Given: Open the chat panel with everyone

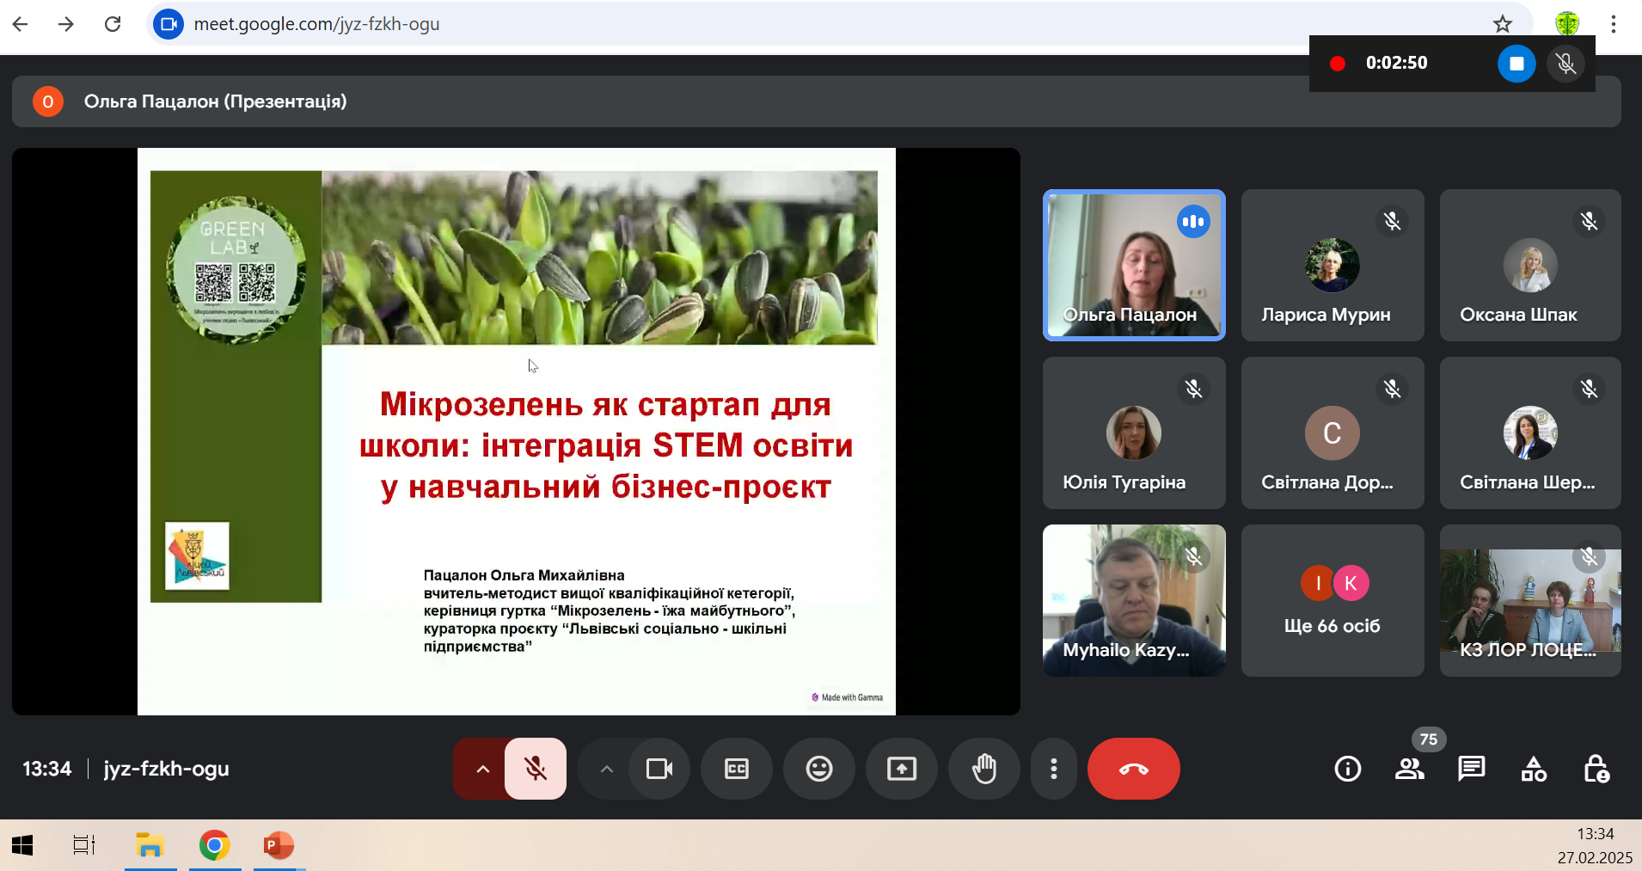Looking at the screenshot, I should tap(1471, 769).
